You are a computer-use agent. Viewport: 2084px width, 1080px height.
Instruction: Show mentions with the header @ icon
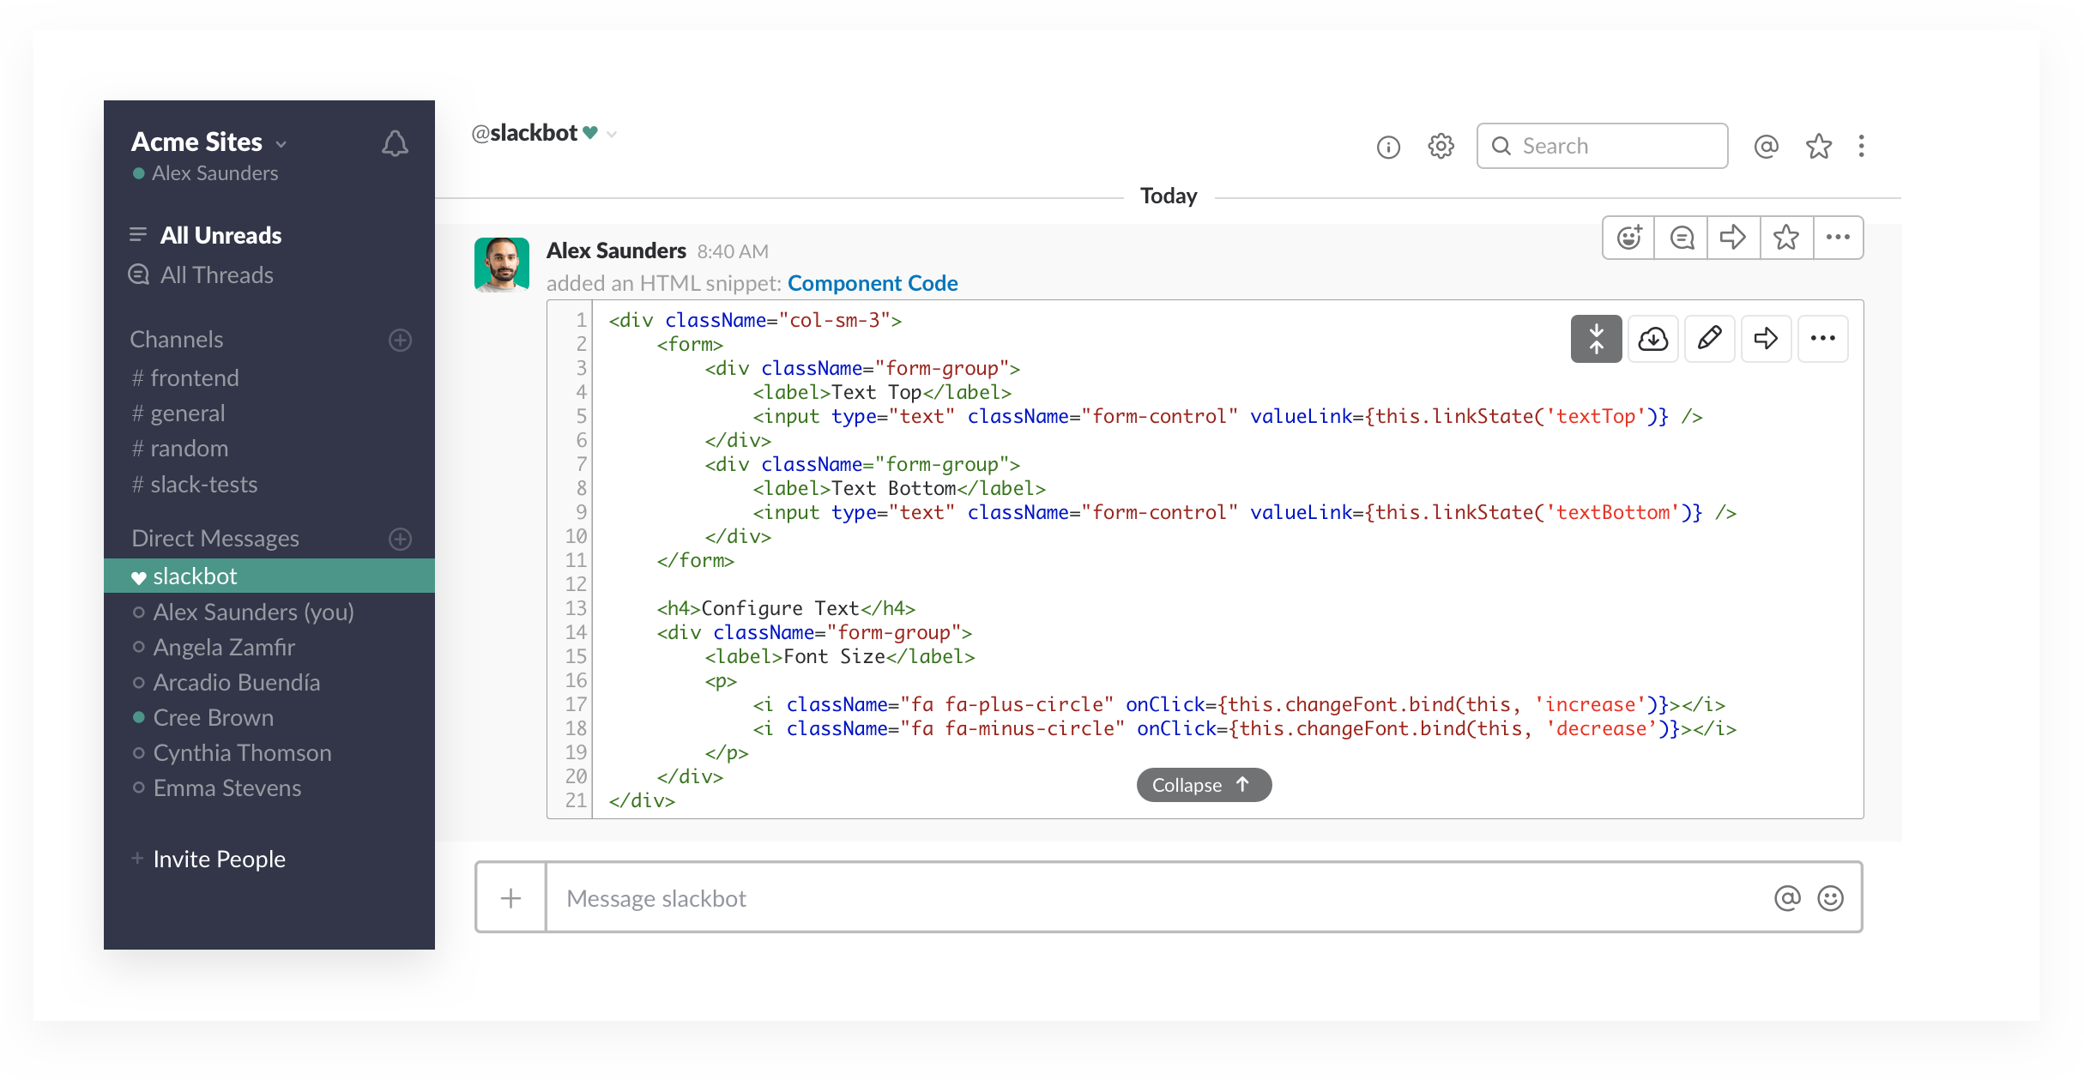point(1767,146)
